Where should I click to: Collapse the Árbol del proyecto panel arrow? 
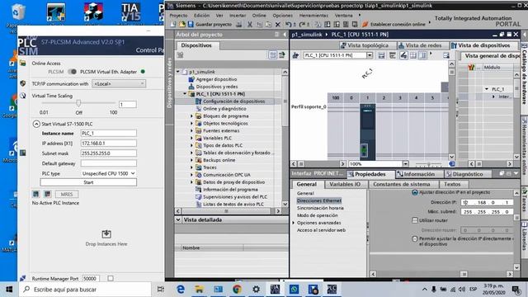(285, 35)
